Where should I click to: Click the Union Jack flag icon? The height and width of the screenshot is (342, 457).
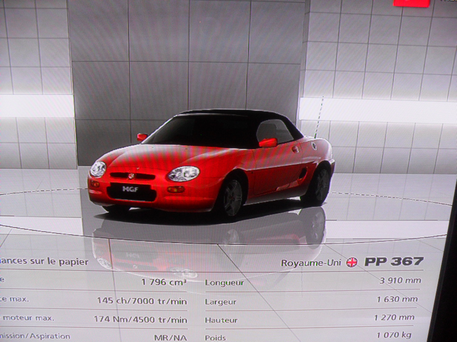[x=352, y=262]
